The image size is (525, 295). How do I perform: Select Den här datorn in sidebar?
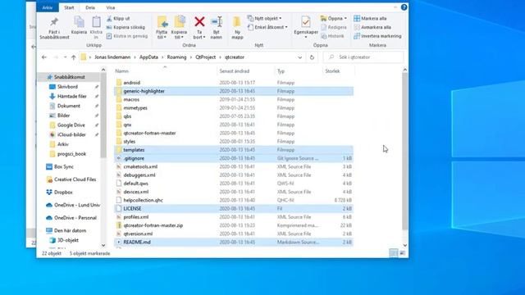pyautogui.click(x=70, y=230)
